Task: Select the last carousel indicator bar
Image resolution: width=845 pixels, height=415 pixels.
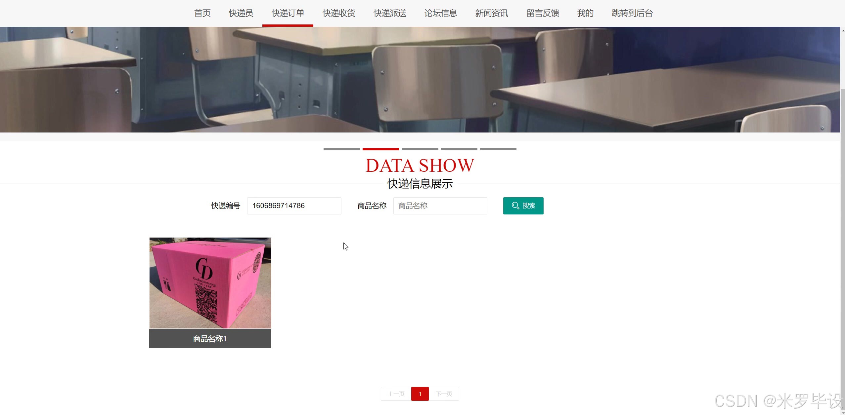Action: (498, 149)
